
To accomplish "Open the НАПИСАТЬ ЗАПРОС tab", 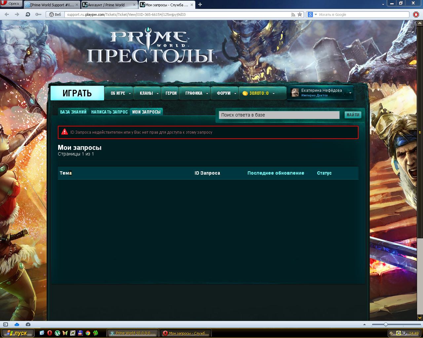I will pyautogui.click(x=109, y=112).
